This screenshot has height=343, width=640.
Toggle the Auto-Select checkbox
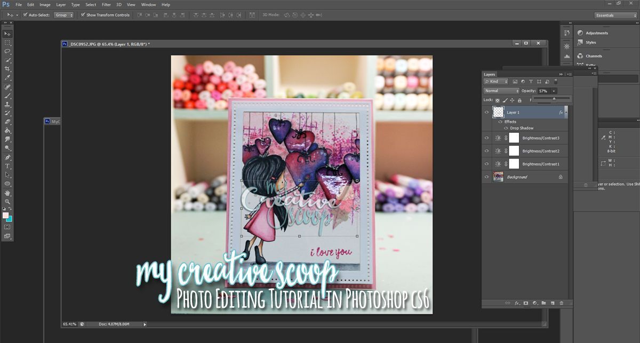pos(25,15)
